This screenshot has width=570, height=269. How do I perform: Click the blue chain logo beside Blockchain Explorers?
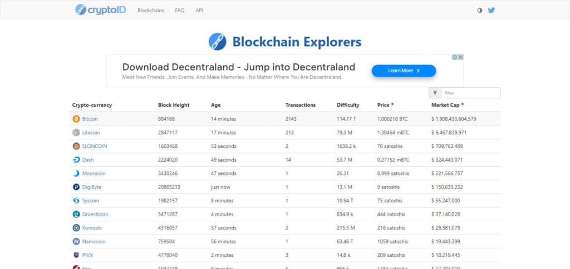[218, 41]
